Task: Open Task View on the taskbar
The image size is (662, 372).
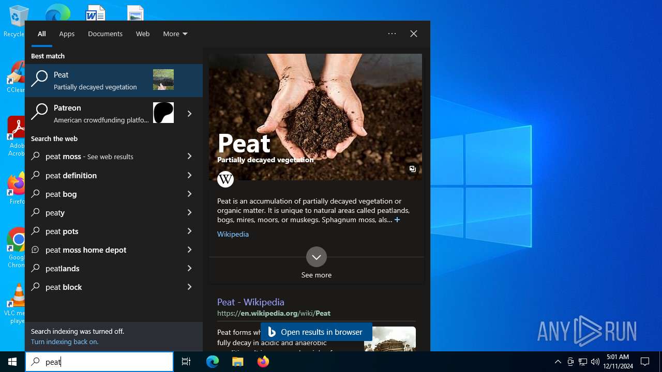Action: (x=186, y=362)
